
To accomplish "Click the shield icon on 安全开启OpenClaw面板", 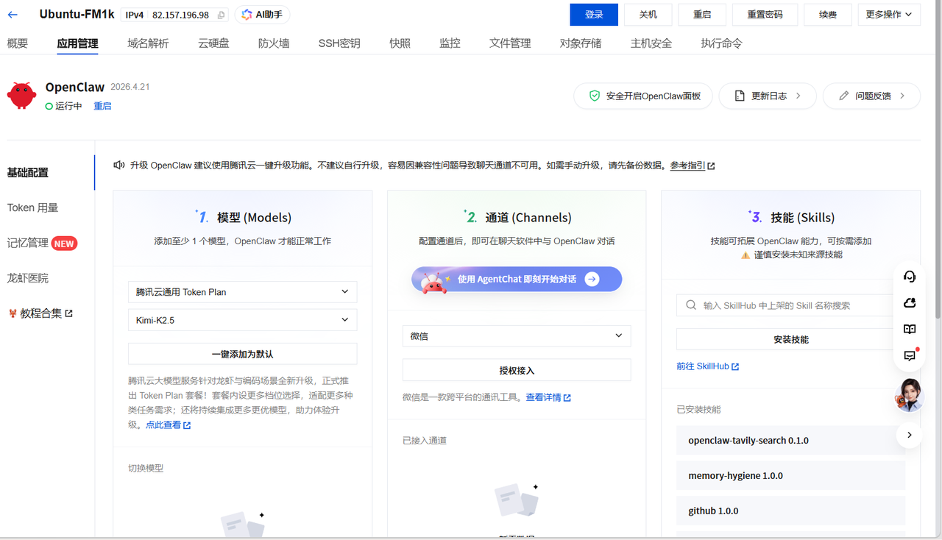I will [595, 96].
